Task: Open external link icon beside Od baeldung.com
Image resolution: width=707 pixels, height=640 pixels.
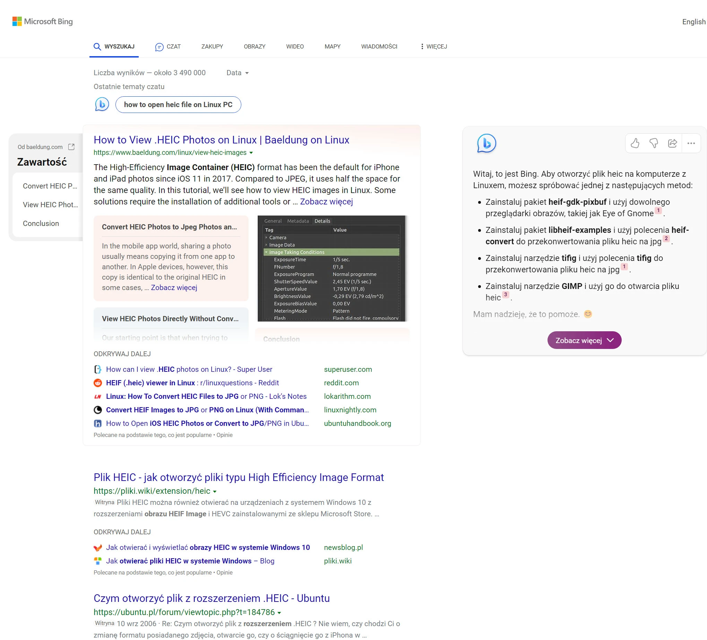Action: point(71,147)
